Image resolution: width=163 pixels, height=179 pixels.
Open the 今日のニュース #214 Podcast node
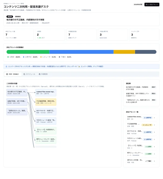(46, 121)
